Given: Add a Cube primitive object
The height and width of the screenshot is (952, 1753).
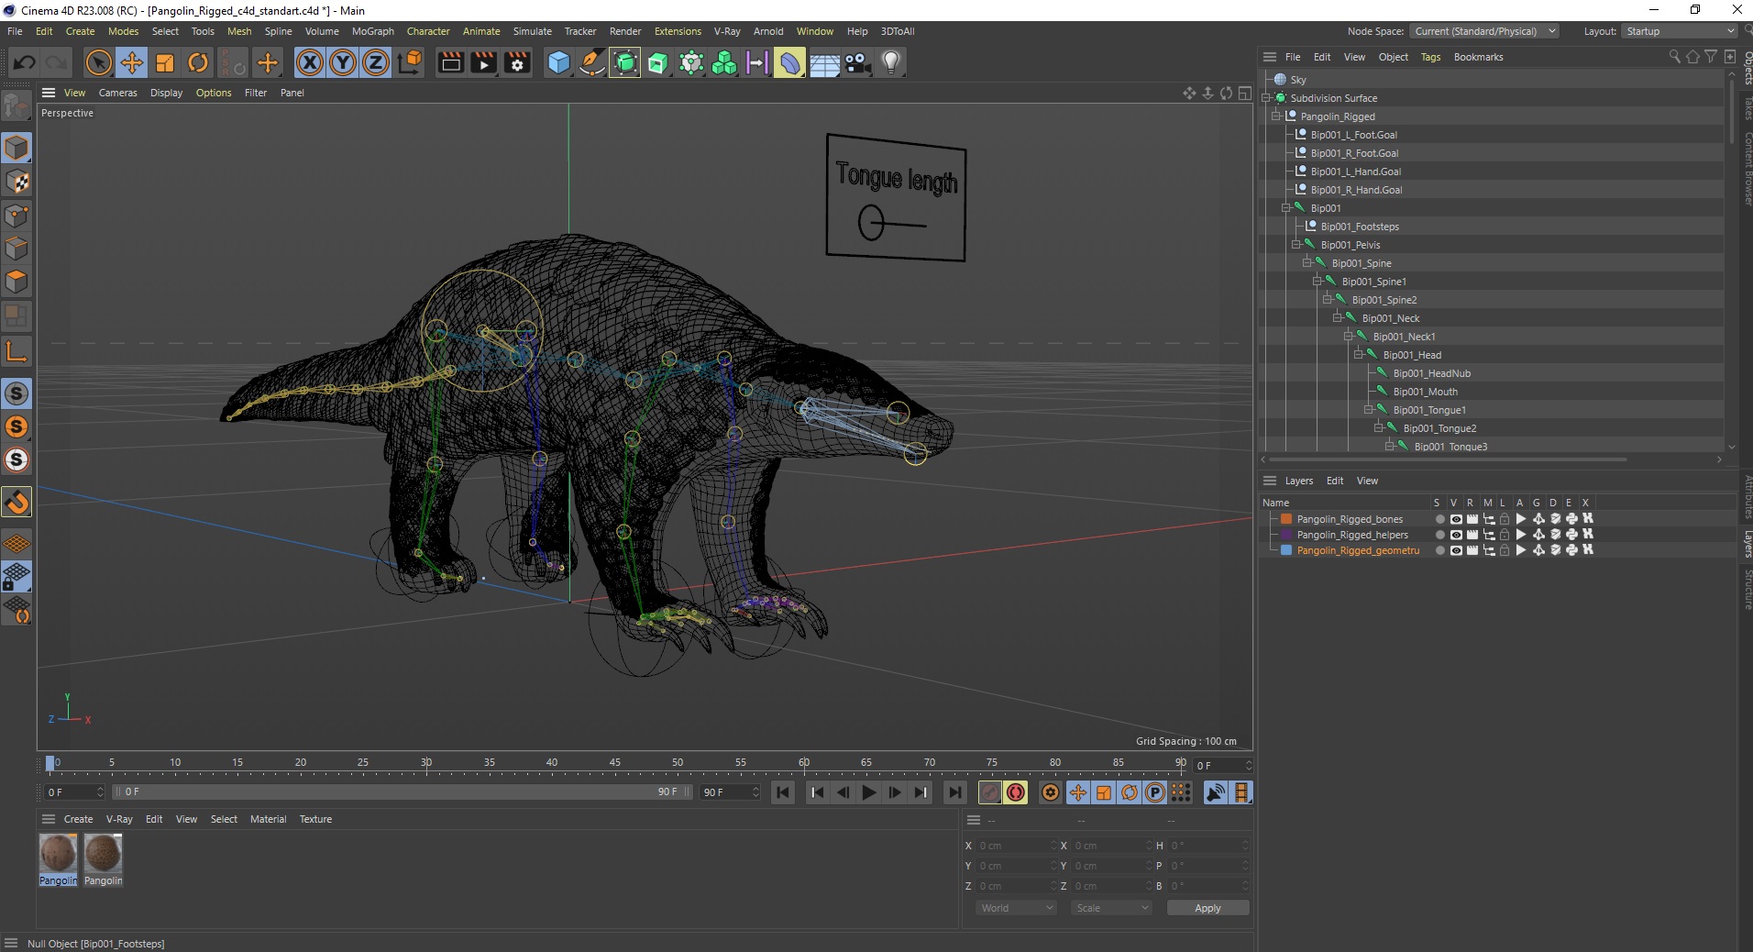Looking at the screenshot, I should [x=558, y=62].
